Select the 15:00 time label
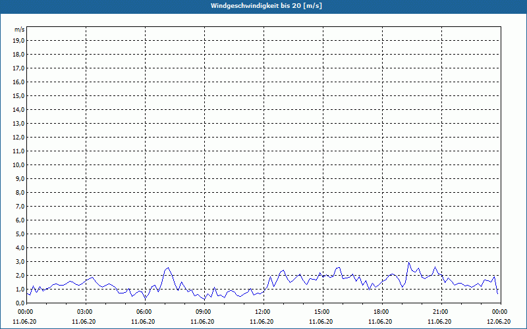Image resolution: width=527 pixels, height=329 pixels. click(321, 312)
